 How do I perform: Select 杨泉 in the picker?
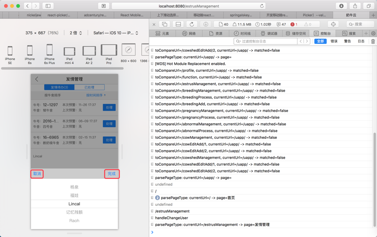[74, 187]
